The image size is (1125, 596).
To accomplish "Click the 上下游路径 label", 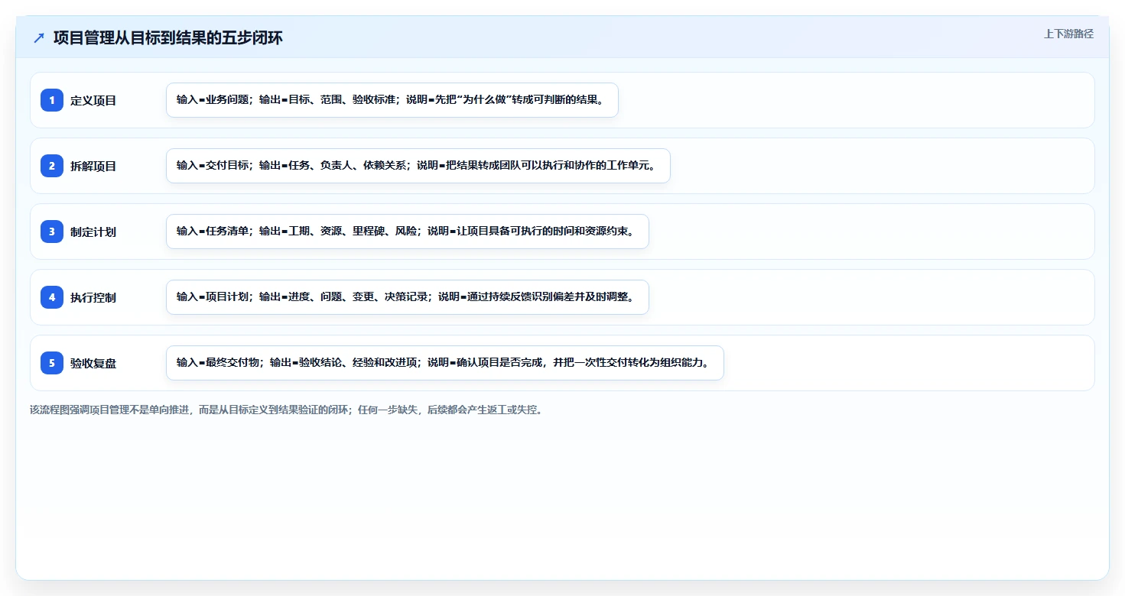I will tap(1069, 34).
